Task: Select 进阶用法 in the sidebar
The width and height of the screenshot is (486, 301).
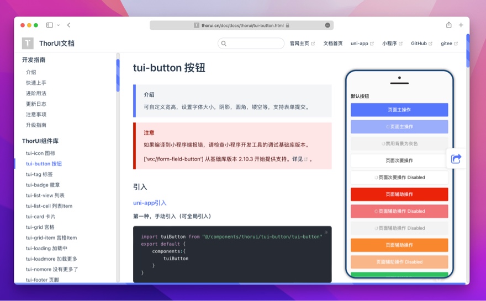Action: point(36,93)
